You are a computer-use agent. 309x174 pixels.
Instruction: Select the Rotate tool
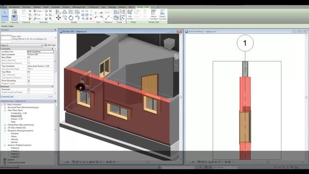pos(71,18)
